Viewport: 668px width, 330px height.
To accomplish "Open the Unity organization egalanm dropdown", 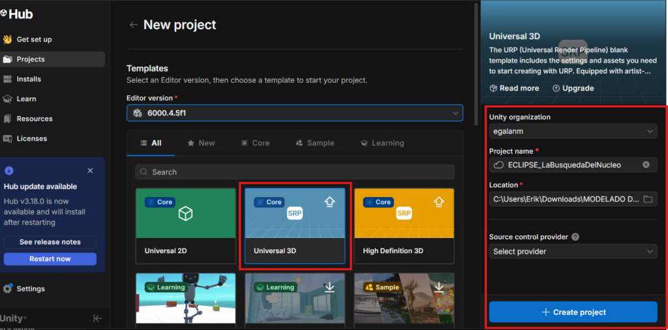I will point(573,131).
